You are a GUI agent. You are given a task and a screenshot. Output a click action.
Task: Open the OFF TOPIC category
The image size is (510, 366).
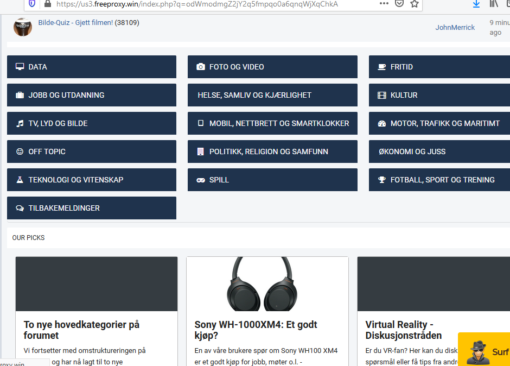pos(92,152)
